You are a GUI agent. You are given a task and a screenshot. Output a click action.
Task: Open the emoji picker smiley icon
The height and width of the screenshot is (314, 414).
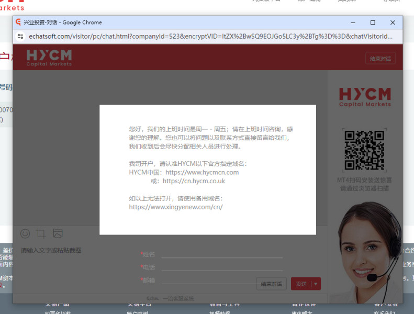tap(25, 233)
